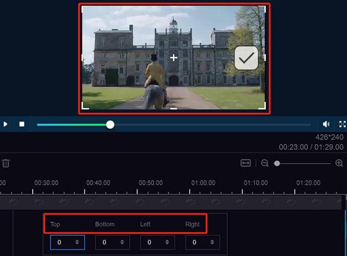
Task: Click the Top crop value stepper arrows
Action: [x=77, y=242]
